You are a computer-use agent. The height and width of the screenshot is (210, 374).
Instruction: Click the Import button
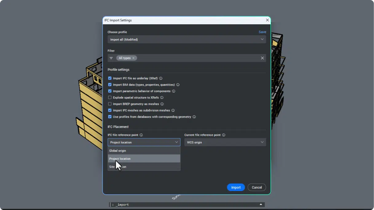click(x=236, y=187)
